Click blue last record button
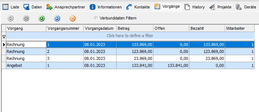 click(x=57, y=19)
